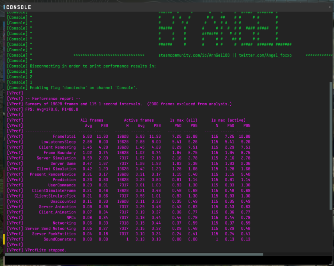The width and height of the screenshot is (334, 266).
Task: Close the console window
Action: tap(330, 7)
